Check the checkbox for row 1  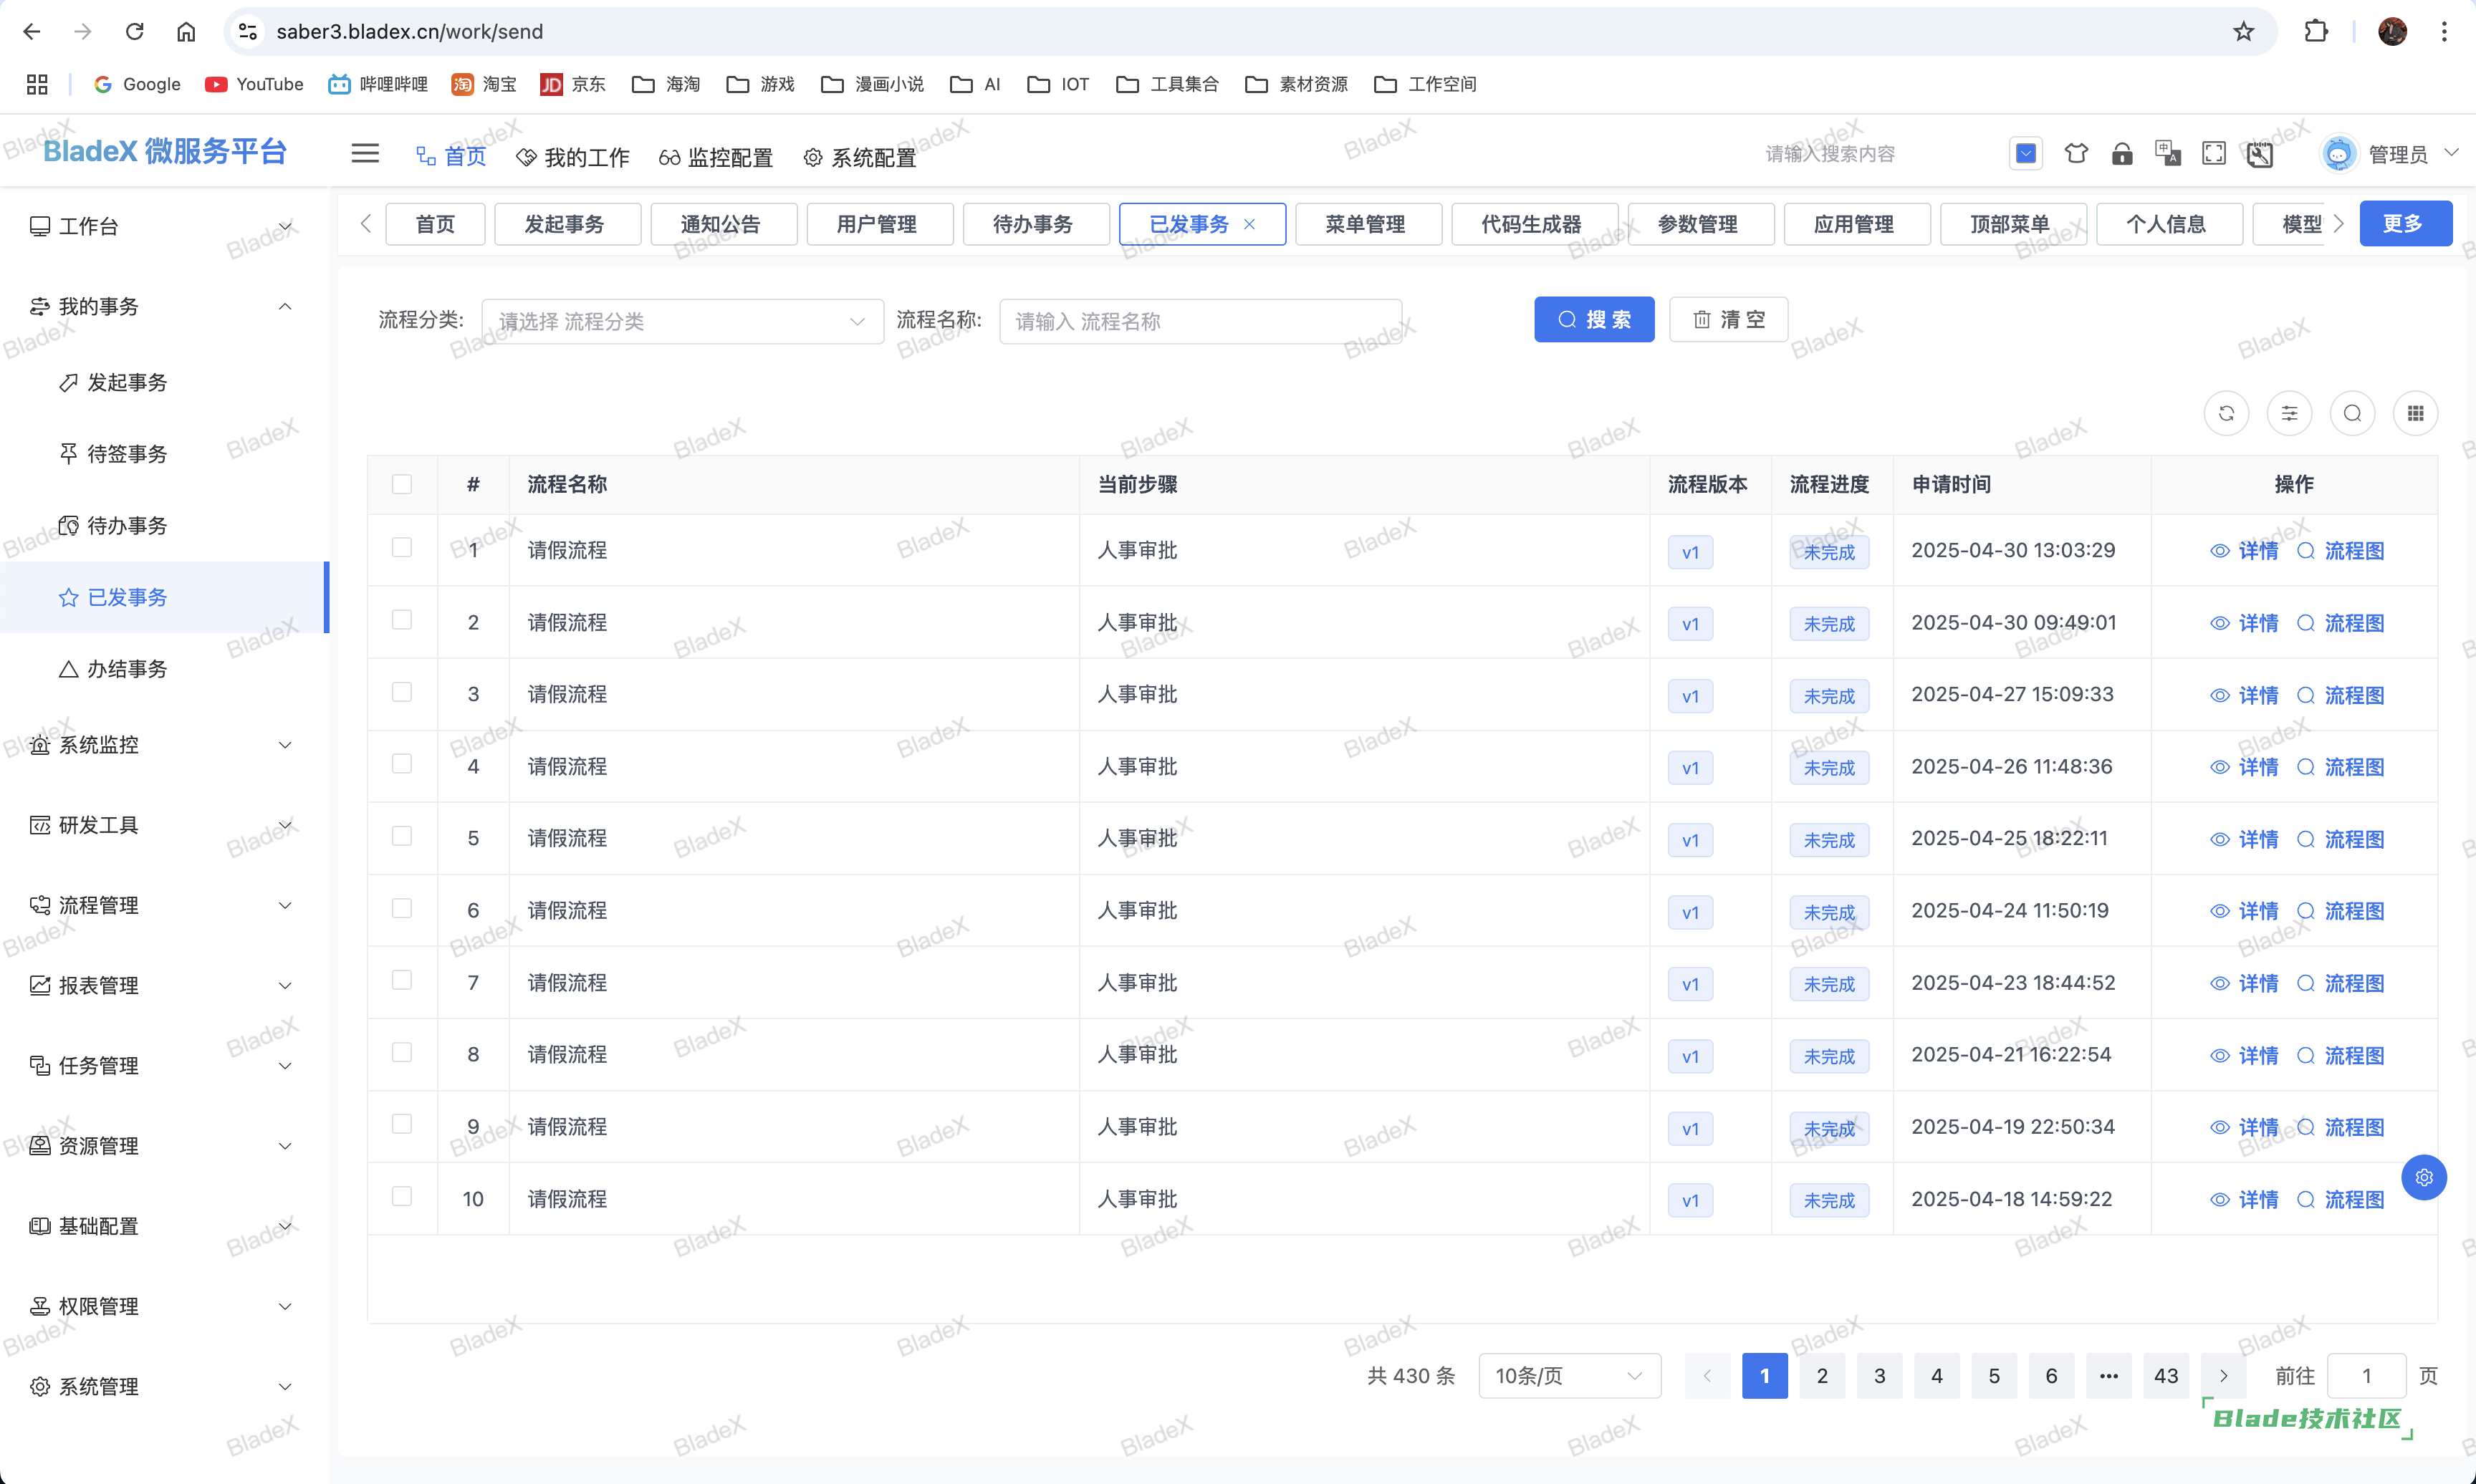pyautogui.click(x=402, y=548)
